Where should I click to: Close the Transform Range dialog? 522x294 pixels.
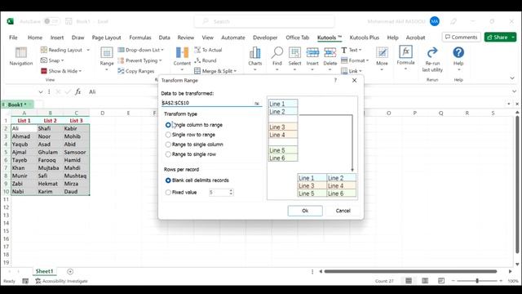point(354,80)
